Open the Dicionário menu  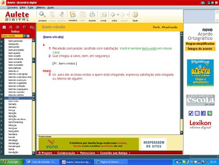pyautogui.click(x=12, y=8)
